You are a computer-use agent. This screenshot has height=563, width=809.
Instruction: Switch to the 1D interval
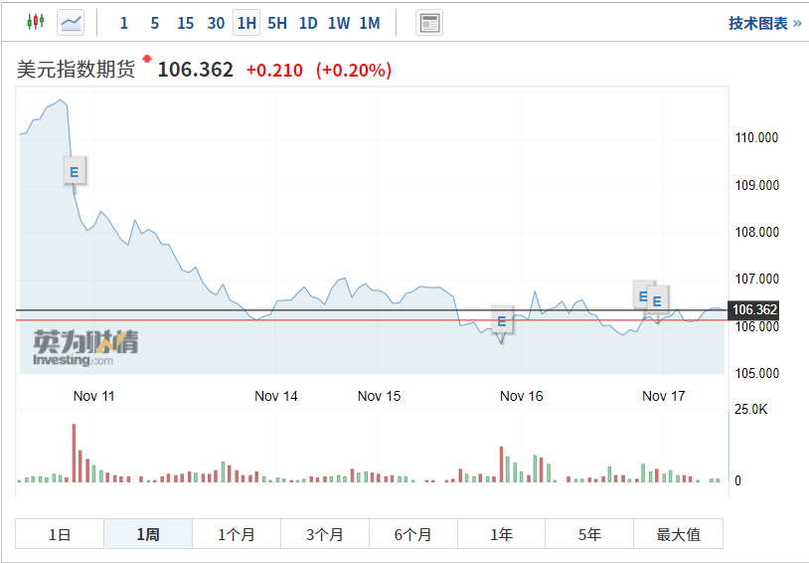308,23
